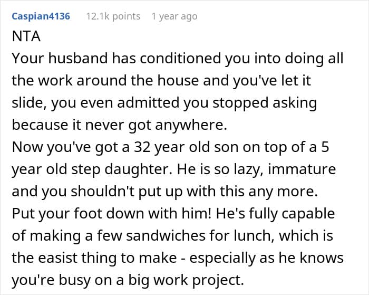Click the line starting 'Your husband has conditioned'
This screenshot has height=295, width=369.
point(178,59)
